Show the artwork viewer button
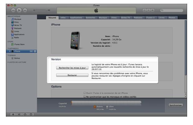 (x=31, y=114)
